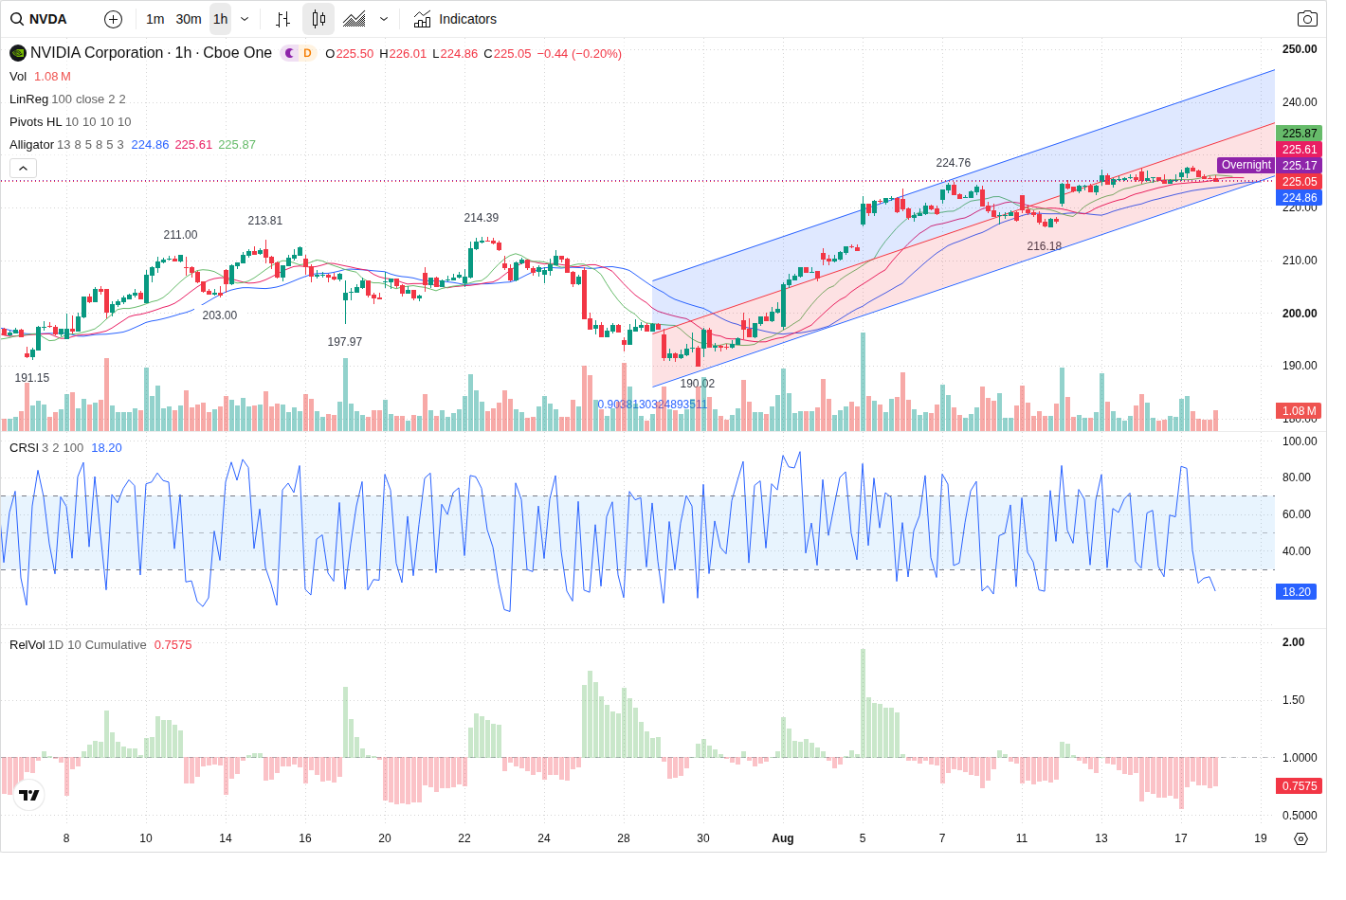Image resolution: width=1346 pixels, height=900 pixels.
Task: Click the TradingView logo
Action: (29, 796)
